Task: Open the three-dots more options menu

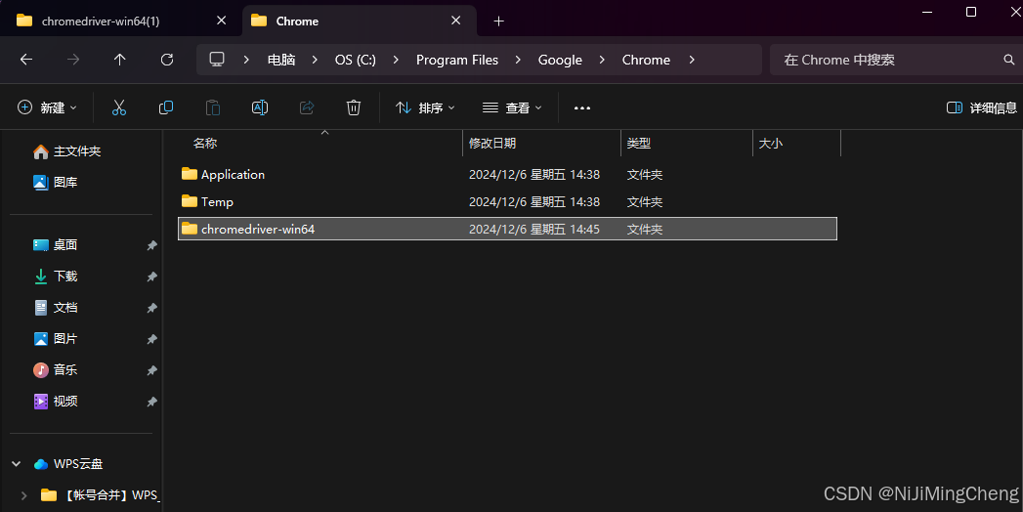Action: (x=582, y=108)
